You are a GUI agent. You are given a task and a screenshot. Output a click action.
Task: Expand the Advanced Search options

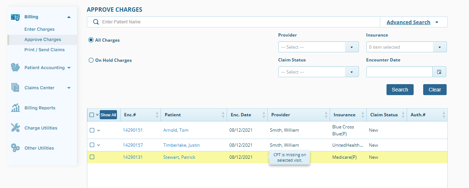[413, 22]
